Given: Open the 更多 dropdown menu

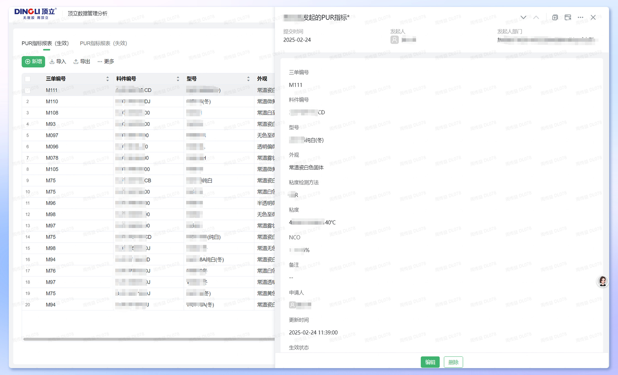Looking at the screenshot, I should pos(106,61).
